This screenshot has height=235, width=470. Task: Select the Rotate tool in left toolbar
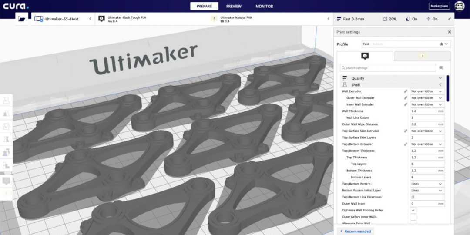6,127
